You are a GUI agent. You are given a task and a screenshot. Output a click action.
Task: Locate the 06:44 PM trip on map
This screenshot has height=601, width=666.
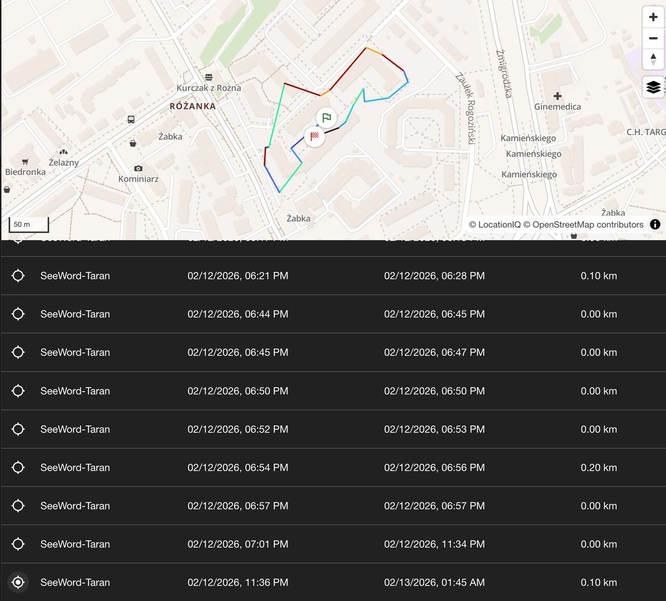[18, 314]
